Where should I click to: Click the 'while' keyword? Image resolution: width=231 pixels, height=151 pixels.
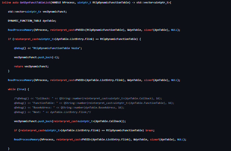(x=12, y=89)
